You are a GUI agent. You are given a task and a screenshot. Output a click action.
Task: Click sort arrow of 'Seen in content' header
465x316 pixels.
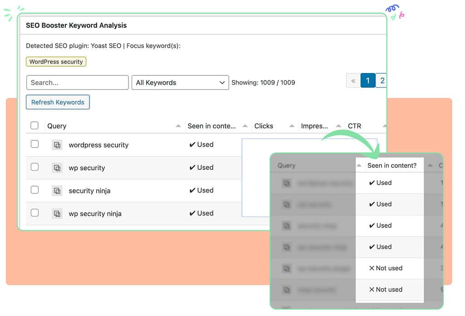click(x=245, y=126)
